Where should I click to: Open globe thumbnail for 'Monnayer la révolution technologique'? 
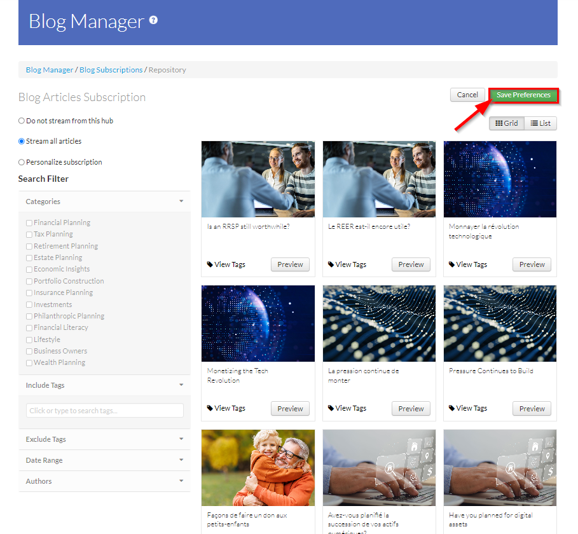(500, 179)
